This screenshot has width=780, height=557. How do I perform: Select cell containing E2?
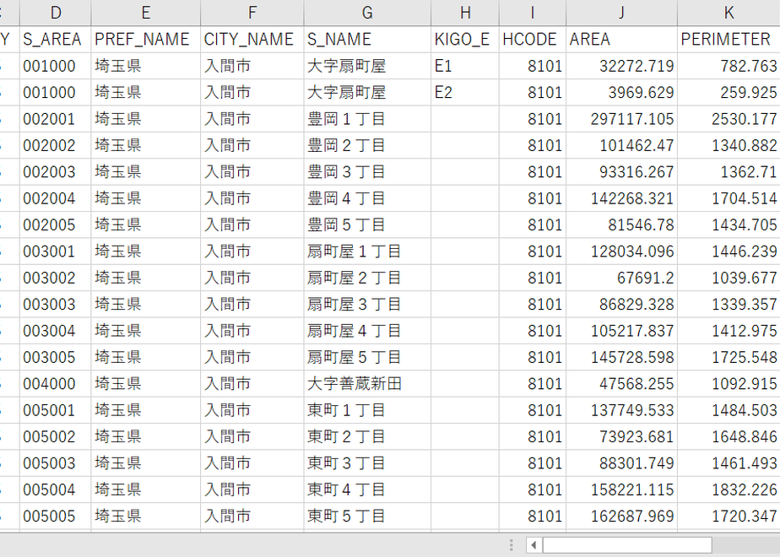pyautogui.click(x=465, y=92)
